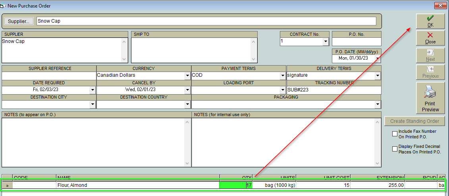Confirm order with the OK checkmark button

click(x=430, y=21)
